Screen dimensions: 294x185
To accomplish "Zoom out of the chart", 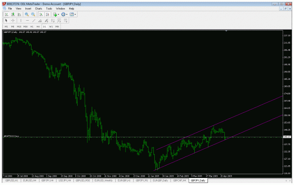I will [x=33, y=14].
